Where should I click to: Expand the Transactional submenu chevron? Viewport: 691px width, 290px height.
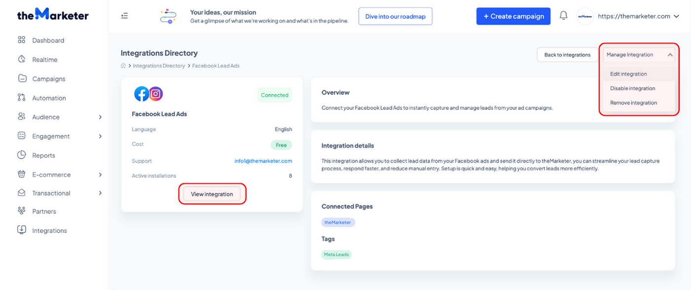(100, 193)
